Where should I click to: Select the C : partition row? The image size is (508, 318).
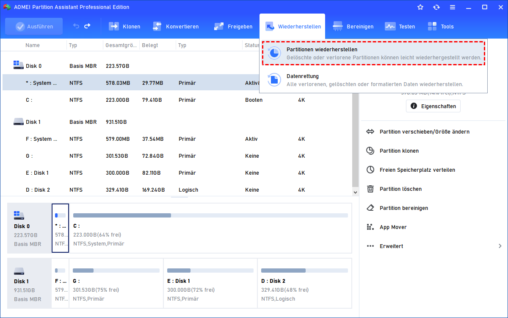tap(177, 100)
